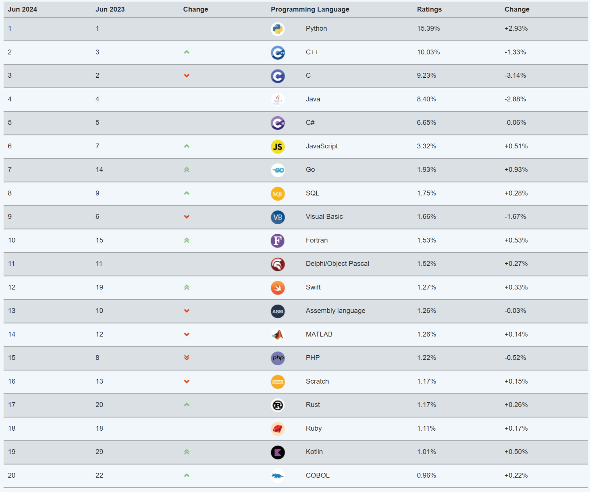Viewport: 590px width, 492px height.
Task: Click the MATLAB logo icon
Action: point(278,335)
